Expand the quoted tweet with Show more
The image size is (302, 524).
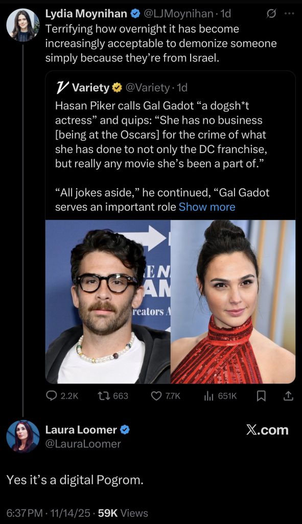pos(207,207)
